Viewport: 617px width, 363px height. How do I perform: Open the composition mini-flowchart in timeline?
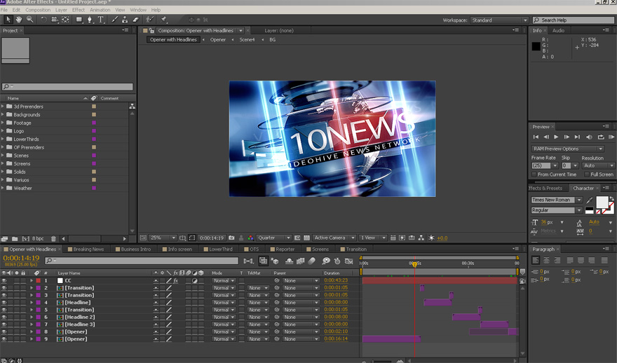point(248,261)
